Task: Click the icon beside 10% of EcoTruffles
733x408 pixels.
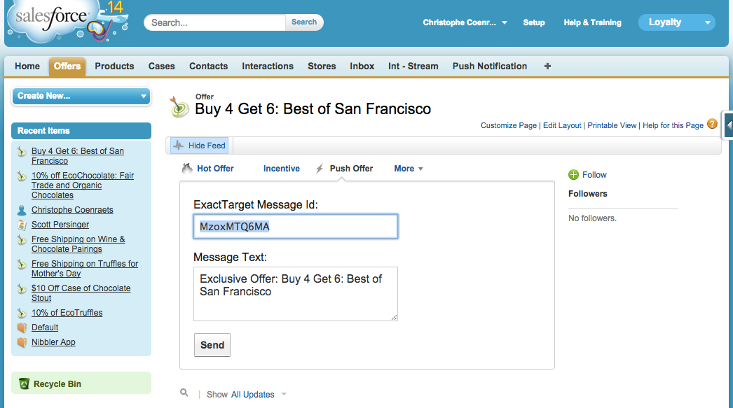Action: coord(22,313)
